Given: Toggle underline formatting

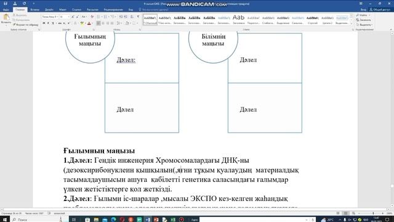Looking at the screenshot, I should [53, 23].
